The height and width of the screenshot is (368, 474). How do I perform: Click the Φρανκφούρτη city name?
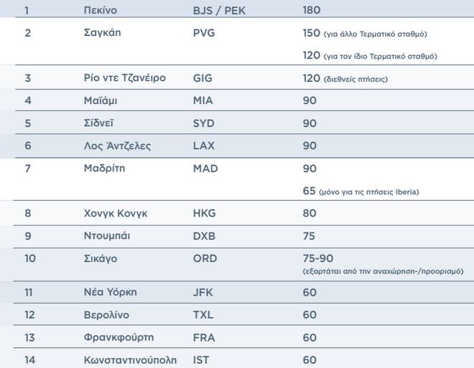[x=119, y=337]
